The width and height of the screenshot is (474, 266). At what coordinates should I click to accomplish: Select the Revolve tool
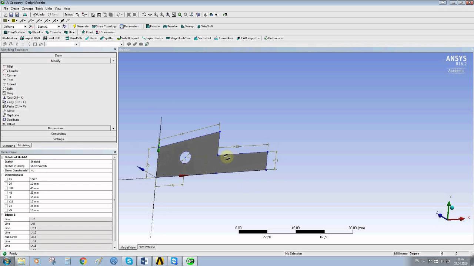(x=170, y=26)
